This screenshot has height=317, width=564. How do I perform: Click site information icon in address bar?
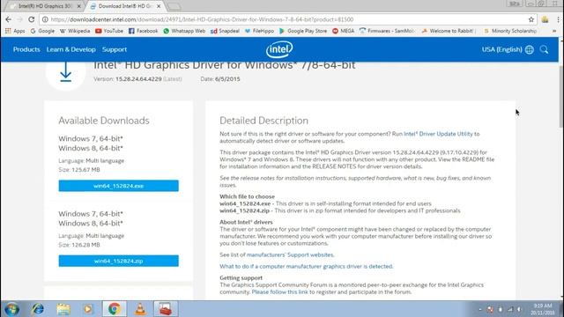(45, 19)
